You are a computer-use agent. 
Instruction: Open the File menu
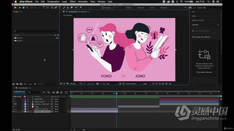37,2
